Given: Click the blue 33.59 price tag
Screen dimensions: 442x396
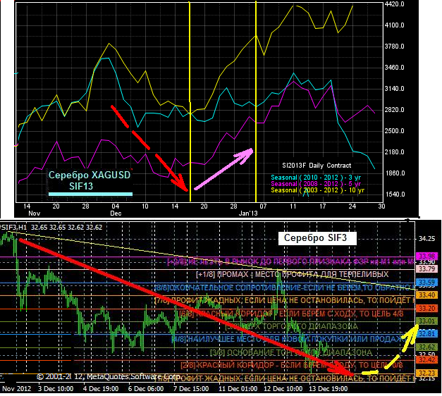Looking at the screenshot, I should 426,283.
